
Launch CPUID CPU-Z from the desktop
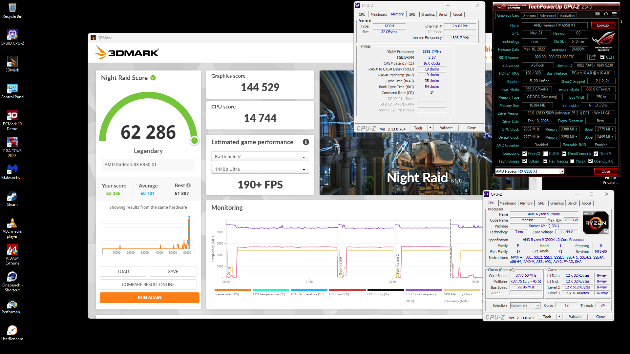pyautogui.click(x=12, y=37)
